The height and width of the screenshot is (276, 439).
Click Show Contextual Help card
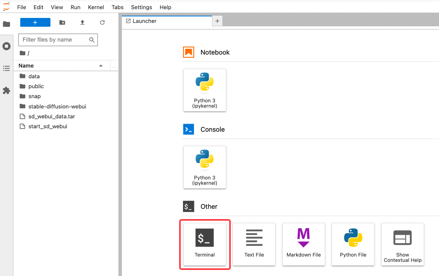(x=403, y=244)
